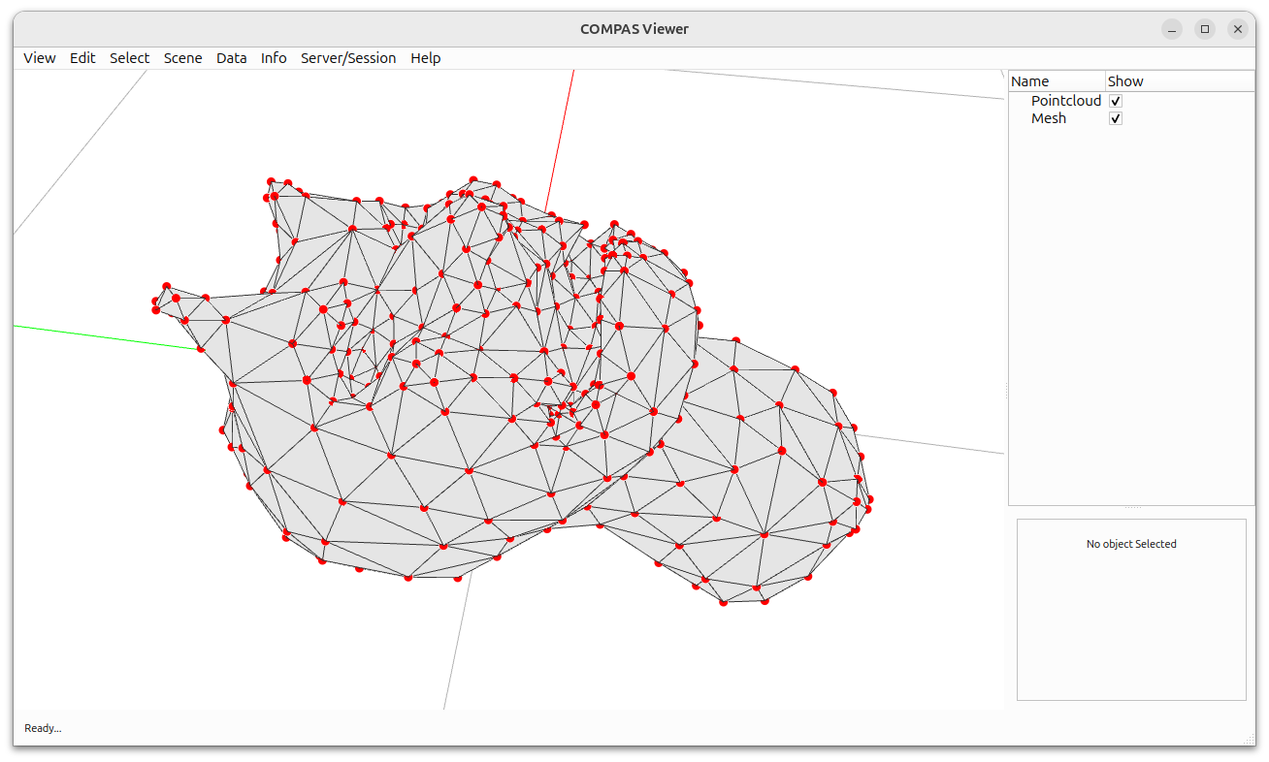Open the Edit menu
This screenshot has height=762, width=1269.
click(82, 58)
